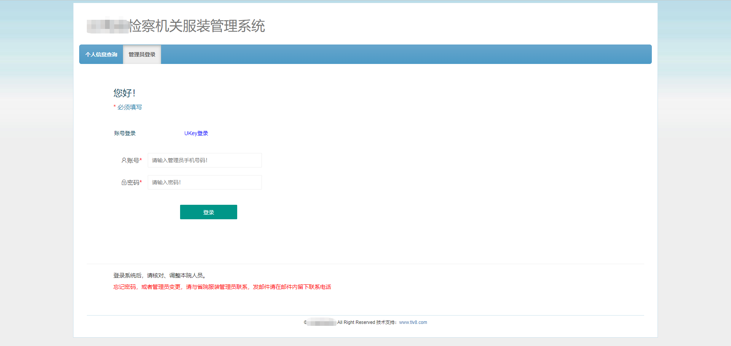Click the 检察机关服装管理系统 page title

point(197,26)
